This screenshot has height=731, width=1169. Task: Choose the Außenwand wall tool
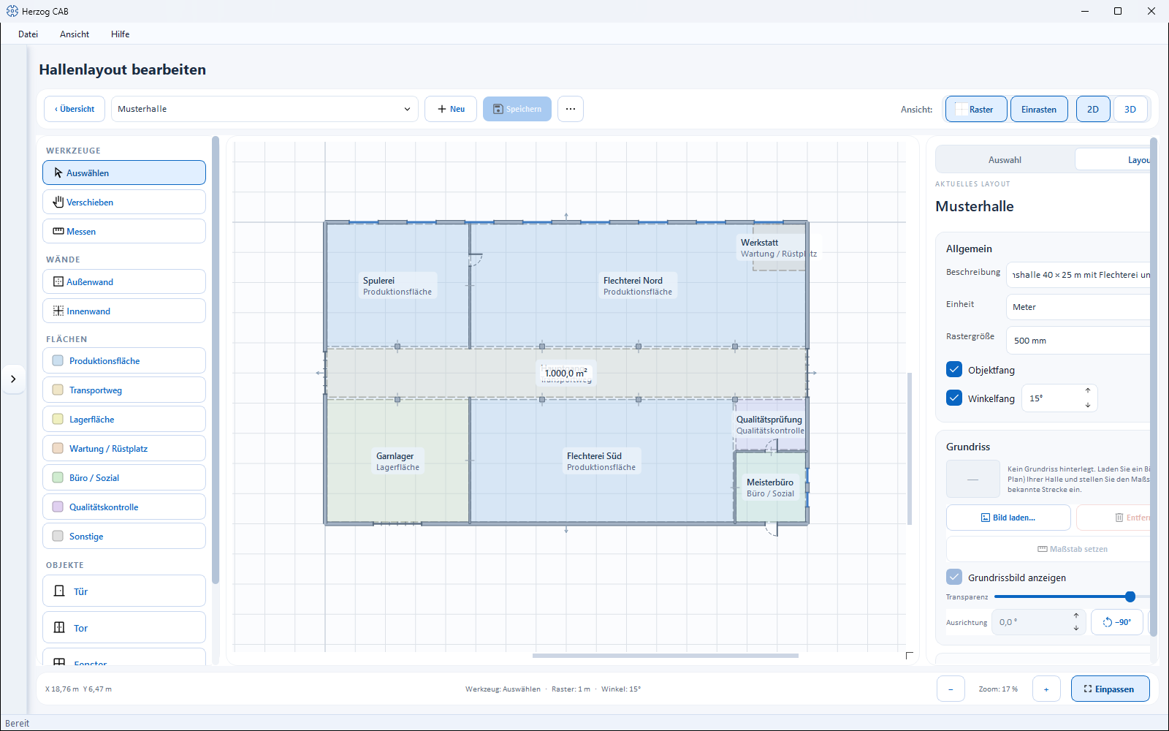(x=124, y=282)
